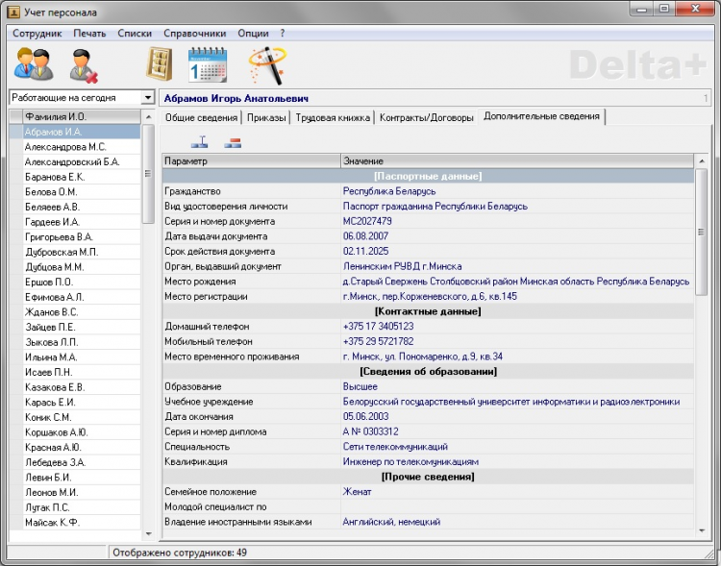Select employee Казакова Е.В.
Screen dimensions: 721x566
pyautogui.click(x=82, y=387)
